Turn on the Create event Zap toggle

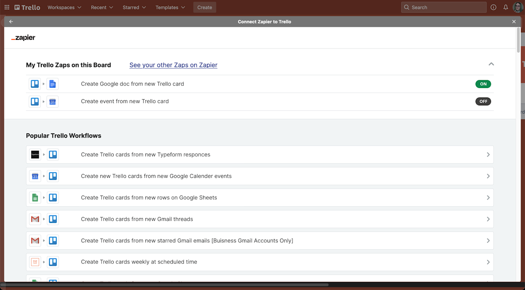pos(483,102)
